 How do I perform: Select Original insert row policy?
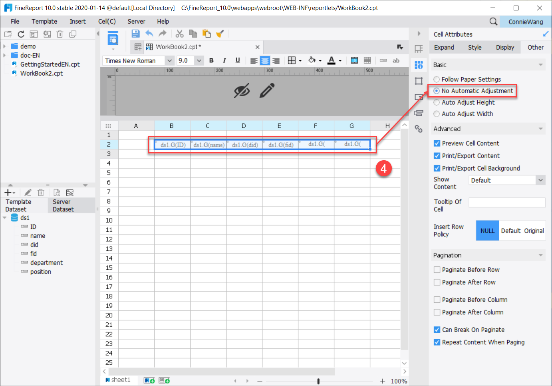pyautogui.click(x=534, y=231)
